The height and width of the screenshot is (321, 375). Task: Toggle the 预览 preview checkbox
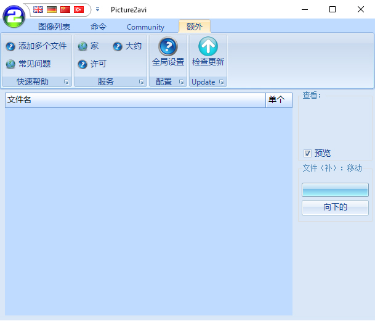click(x=307, y=153)
